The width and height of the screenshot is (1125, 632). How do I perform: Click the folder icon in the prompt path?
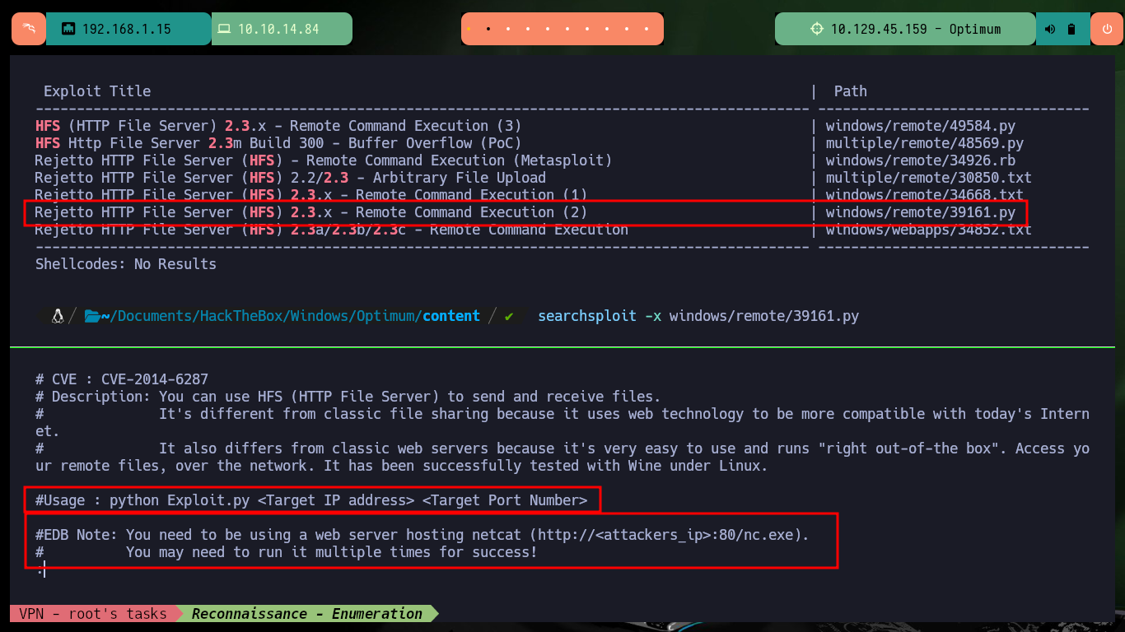(x=92, y=316)
